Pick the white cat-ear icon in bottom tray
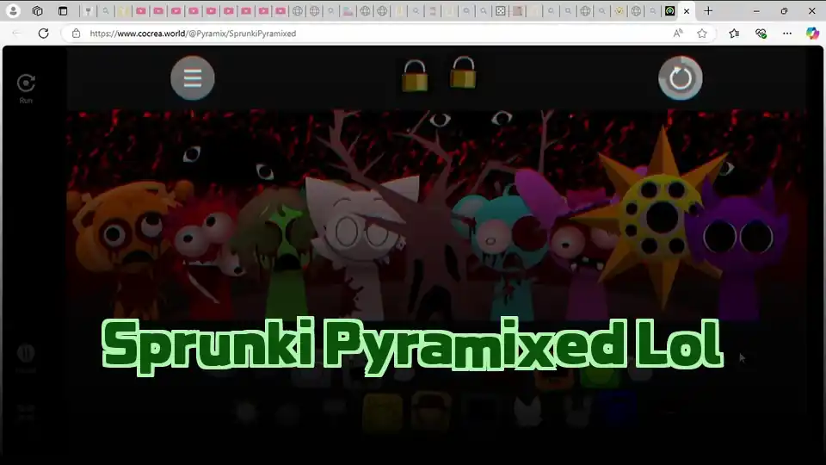The height and width of the screenshot is (465, 826). 527,412
